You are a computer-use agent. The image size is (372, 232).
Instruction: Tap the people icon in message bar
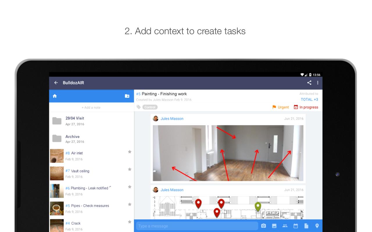(x=285, y=226)
